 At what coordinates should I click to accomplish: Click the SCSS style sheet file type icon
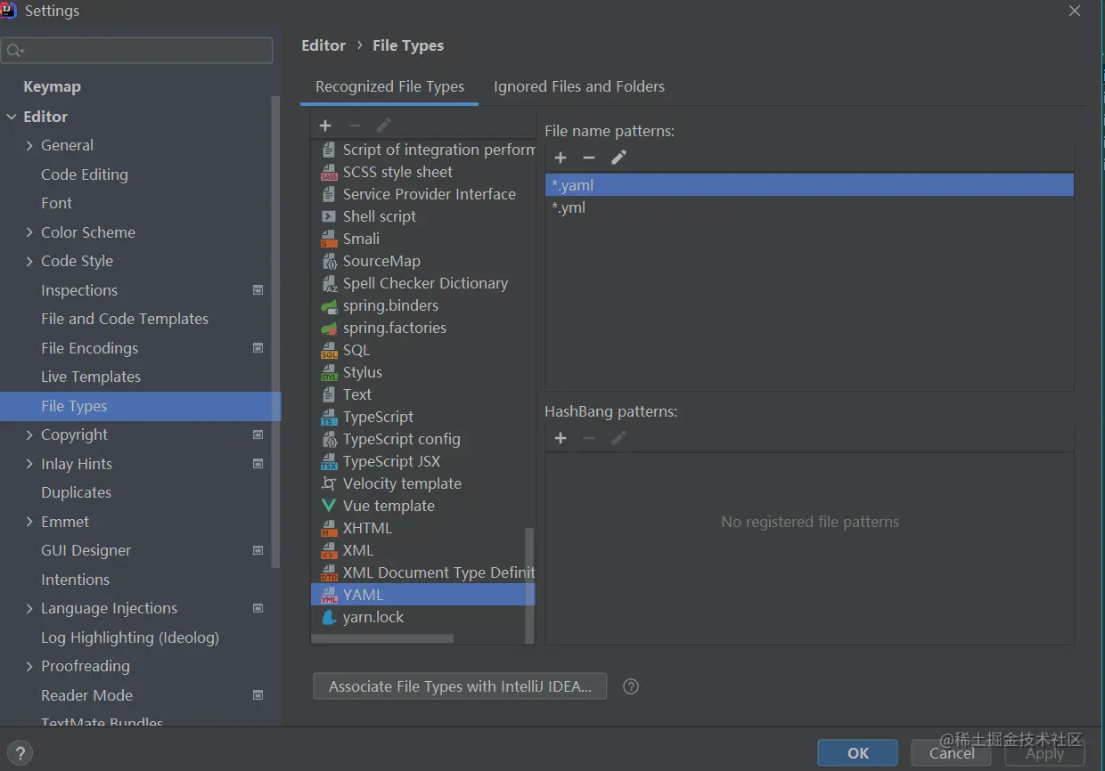click(x=329, y=173)
